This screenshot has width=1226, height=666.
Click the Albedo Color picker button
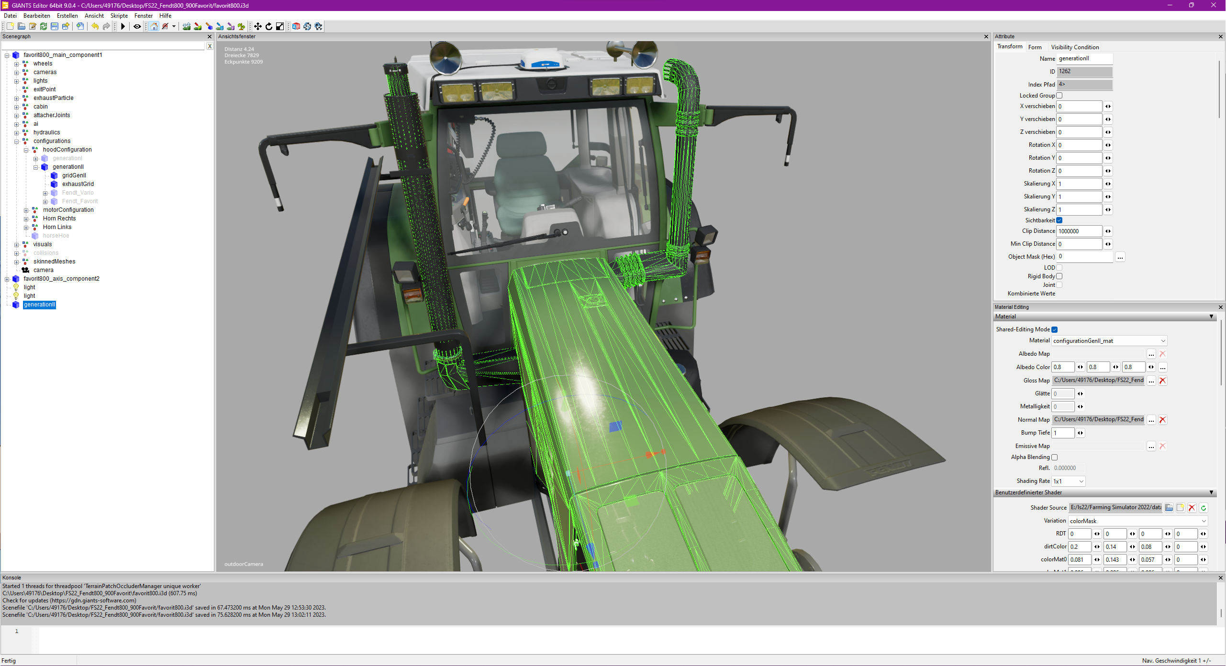coord(1163,367)
